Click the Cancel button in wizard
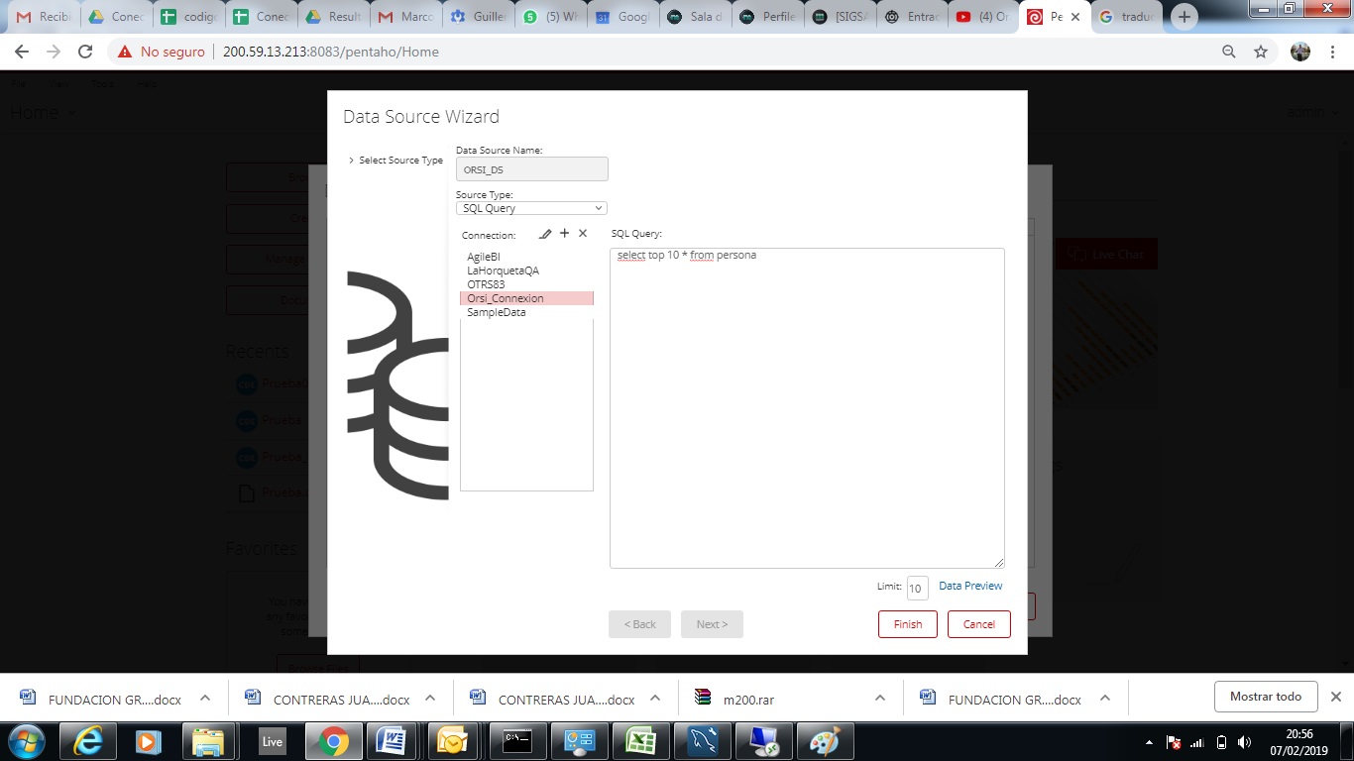The image size is (1354, 761). tap(978, 624)
